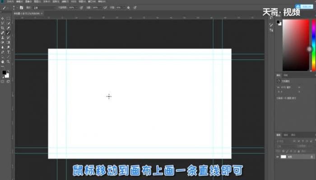
Task: Open the first menu in menu bar
Action: pyautogui.click(x=10, y=1)
